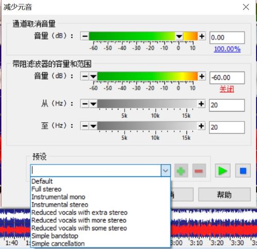Select the Default preset

tap(100, 181)
